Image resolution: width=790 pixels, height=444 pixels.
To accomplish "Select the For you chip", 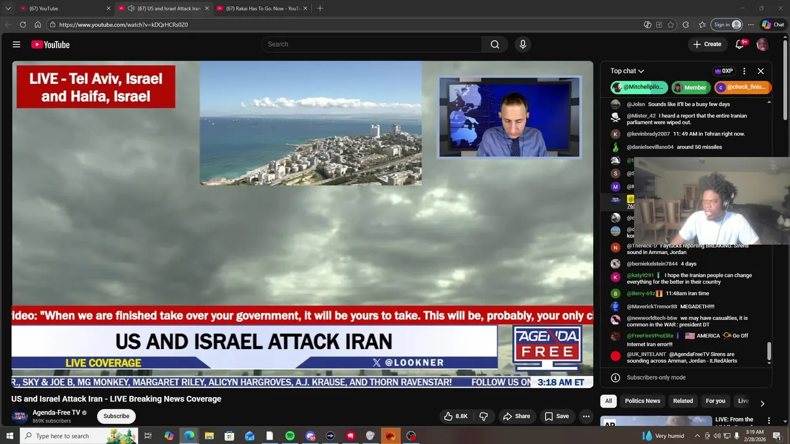I will [715, 401].
